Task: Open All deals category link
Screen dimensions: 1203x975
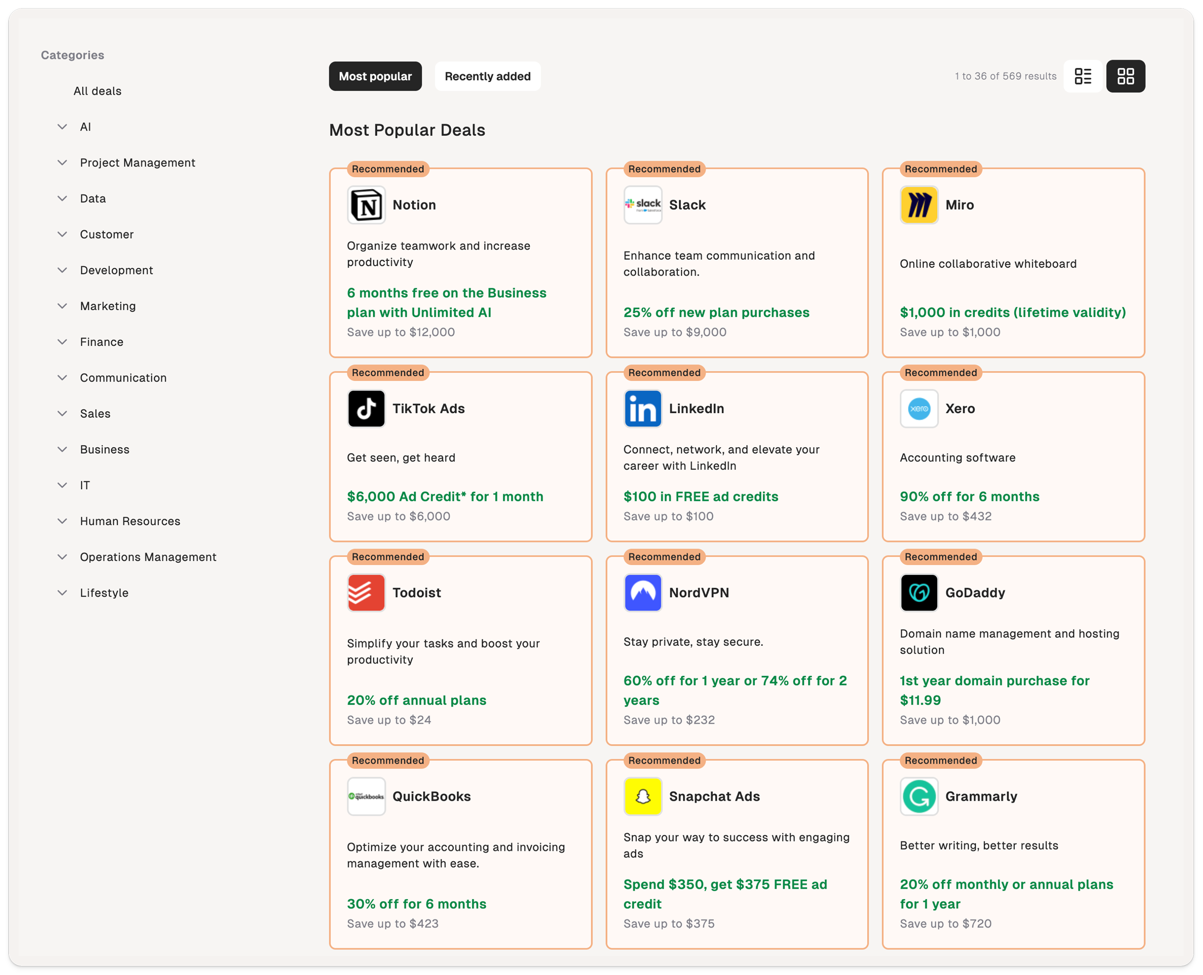Action: pos(97,91)
